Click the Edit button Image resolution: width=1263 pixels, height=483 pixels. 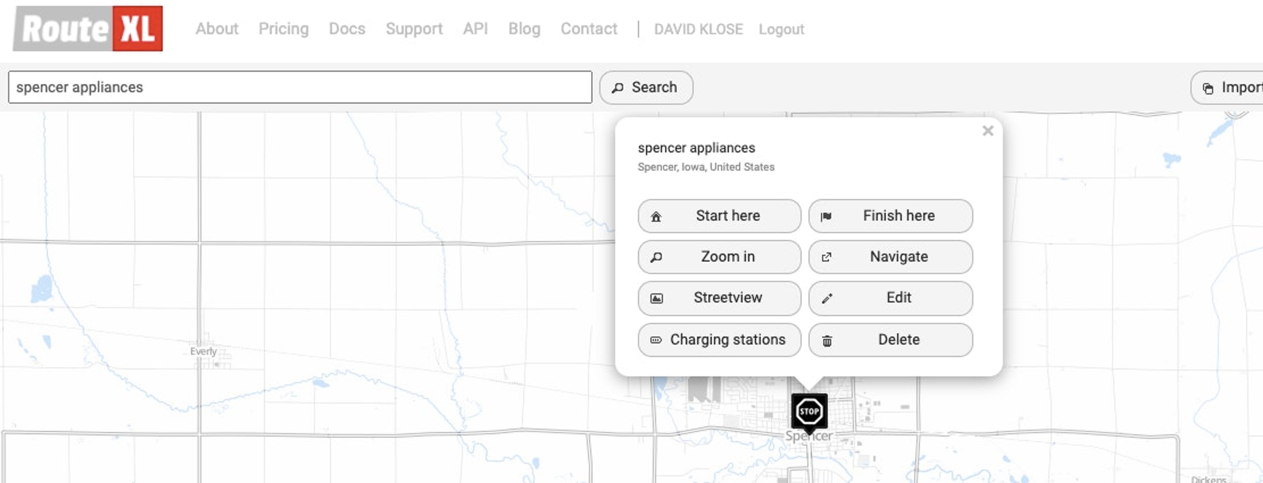[x=890, y=298]
